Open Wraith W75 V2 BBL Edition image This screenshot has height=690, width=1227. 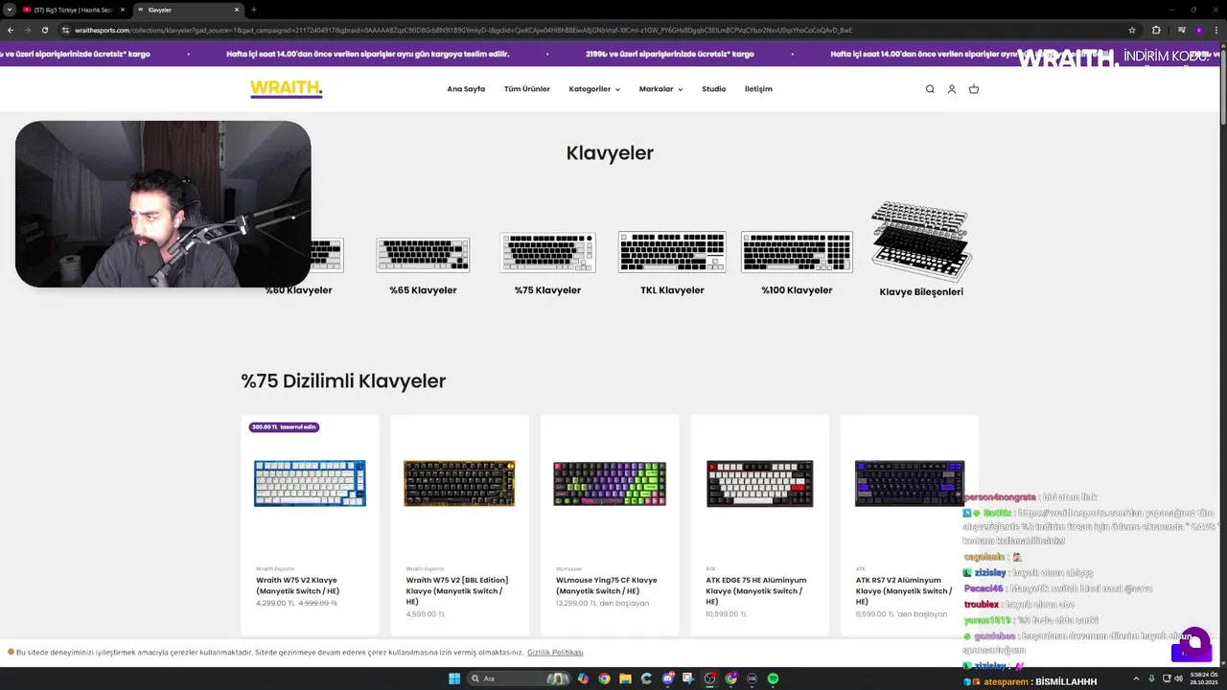click(x=459, y=483)
